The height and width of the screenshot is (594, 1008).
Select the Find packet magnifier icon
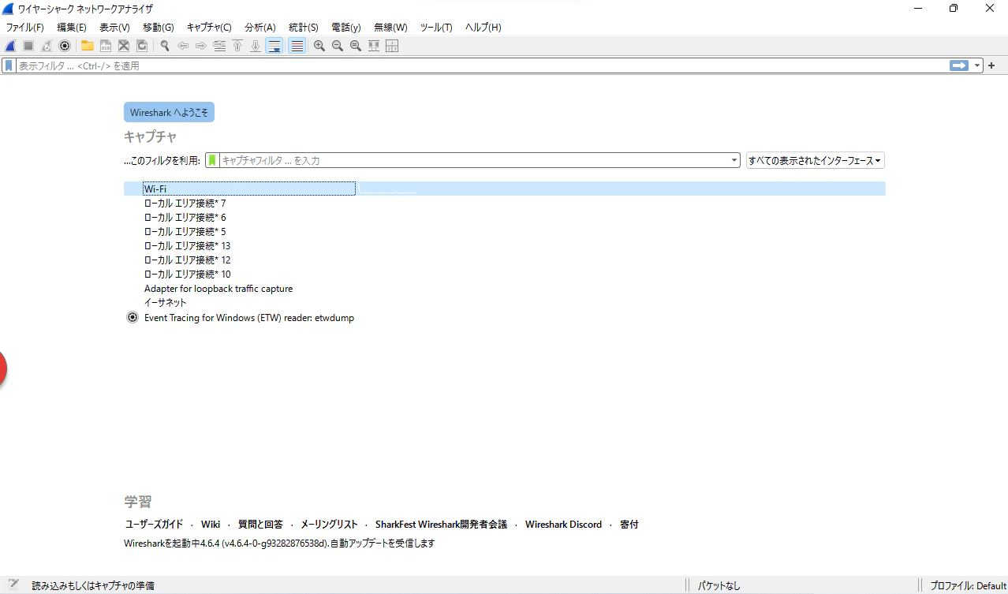(164, 46)
